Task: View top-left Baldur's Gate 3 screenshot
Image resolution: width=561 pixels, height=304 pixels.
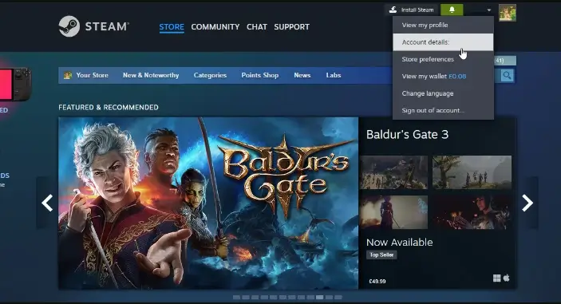Action: coord(393,172)
